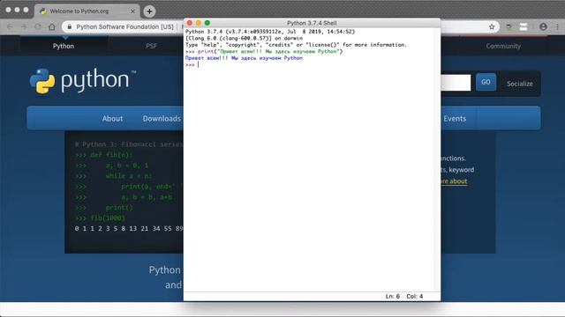Screen dimensions: 565x317
Task: Click the Fibonacci output line '0 1 1 2 3 5 8'
Action: tap(129, 229)
